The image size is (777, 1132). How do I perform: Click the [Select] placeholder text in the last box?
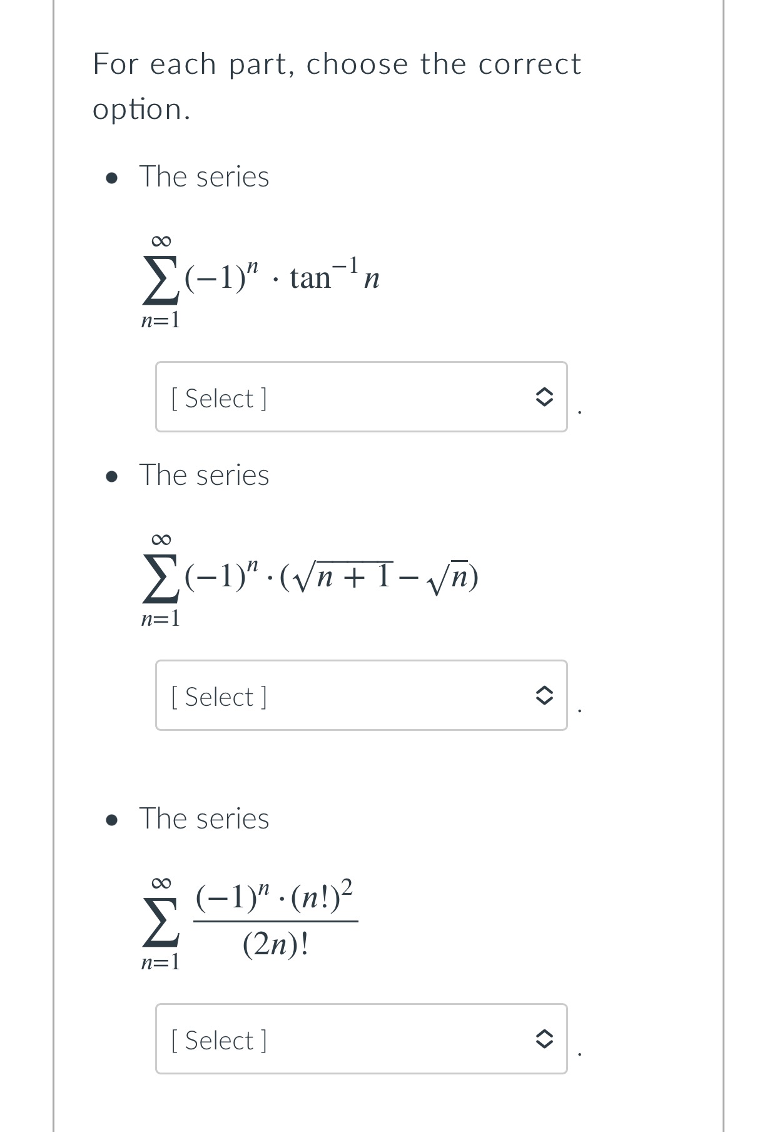[x=218, y=1040]
